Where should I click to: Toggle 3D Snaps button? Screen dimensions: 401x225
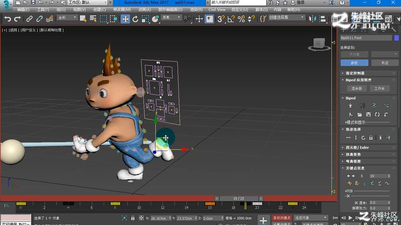[221, 19]
